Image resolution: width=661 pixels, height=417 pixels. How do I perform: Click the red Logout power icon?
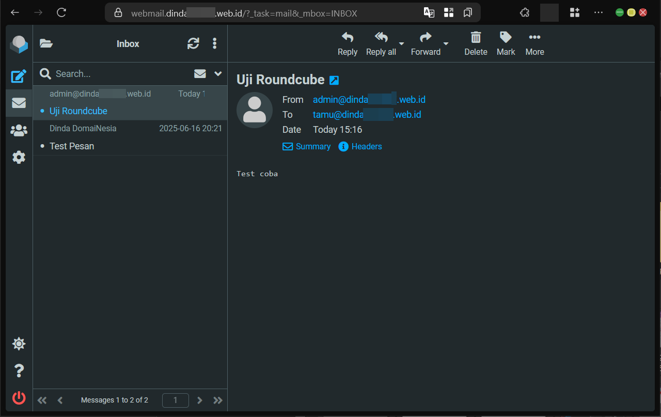pyautogui.click(x=19, y=397)
